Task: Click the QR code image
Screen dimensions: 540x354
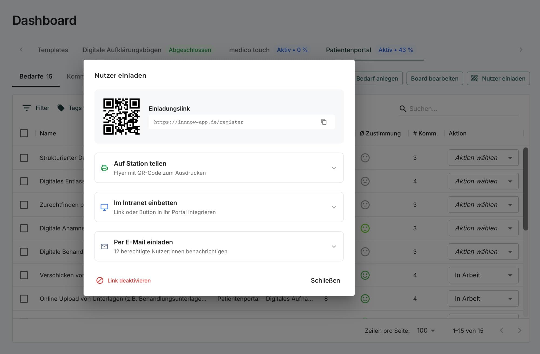Action: pyautogui.click(x=122, y=117)
